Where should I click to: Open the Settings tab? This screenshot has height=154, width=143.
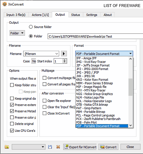pyautogui.click(x=92, y=15)
